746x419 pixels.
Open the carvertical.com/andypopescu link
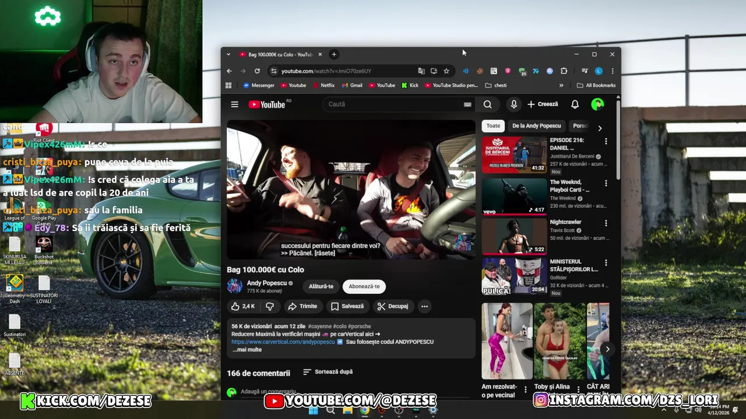(x=283, y=342)
